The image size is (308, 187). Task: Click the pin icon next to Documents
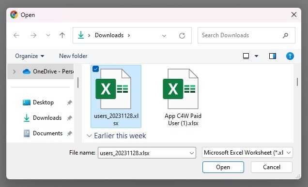(70, 133)
